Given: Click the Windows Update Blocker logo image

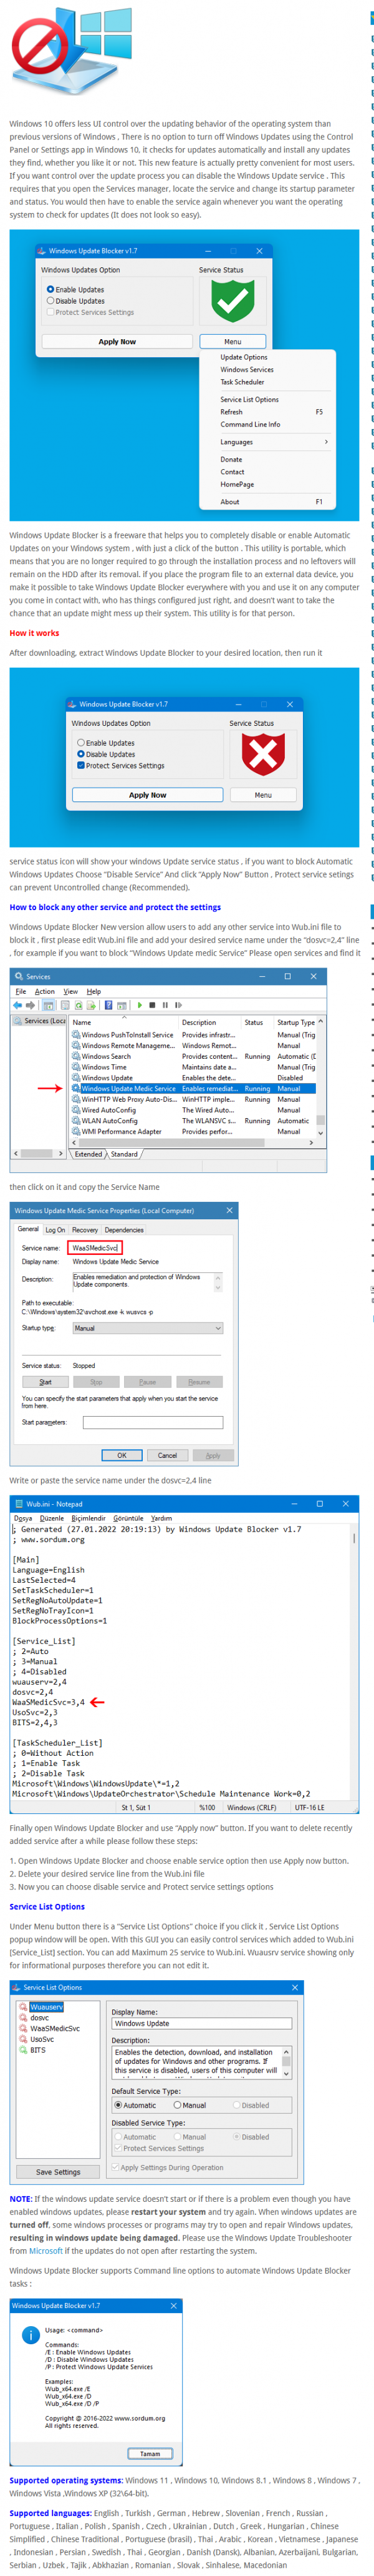Looking at the screenshot, I should pos(72,51).
